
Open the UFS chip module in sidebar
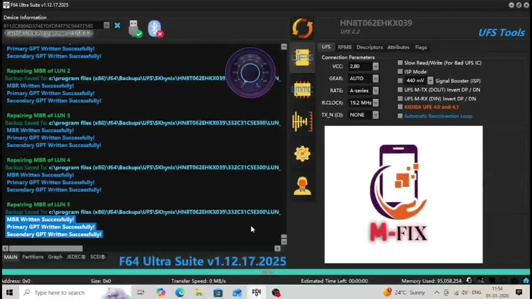point(302,57)
